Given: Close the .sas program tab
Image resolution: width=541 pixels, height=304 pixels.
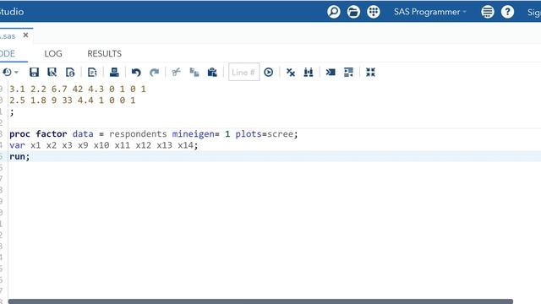Looking at the screenshot, I should 25,35.
